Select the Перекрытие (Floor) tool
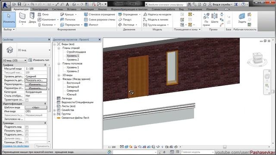 [70, 25]
